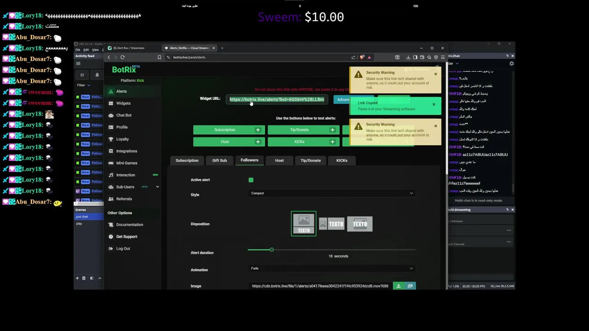
Task: Click Log Out in BotRix sidebar
Action: coord(132,249)
